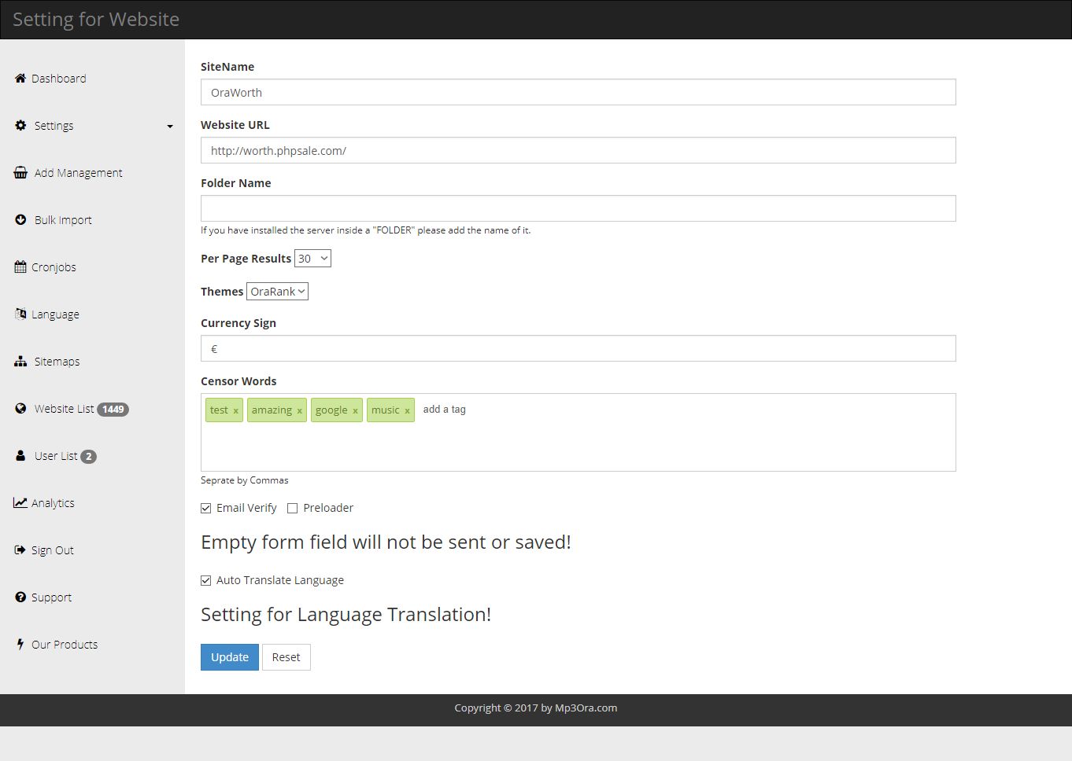Expand the Settings submenu caret
Image resolution: width=1072 pixels, height=761 pixels.
[170, 127]
